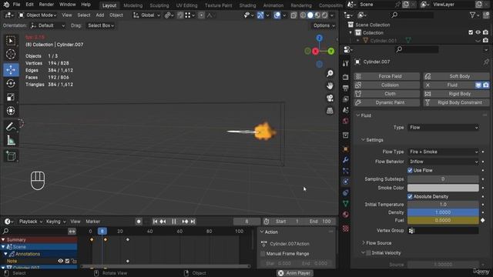493x277 pixels.
Task: Activate the 3D Cursor tool
Action: pyautogui.click(x=11, y=55)
